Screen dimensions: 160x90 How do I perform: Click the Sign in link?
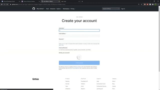pos(123,9)
